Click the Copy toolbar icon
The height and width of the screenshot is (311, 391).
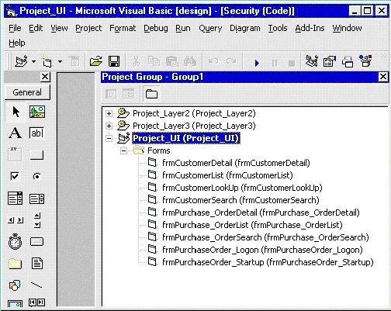(x=154, y=61)
